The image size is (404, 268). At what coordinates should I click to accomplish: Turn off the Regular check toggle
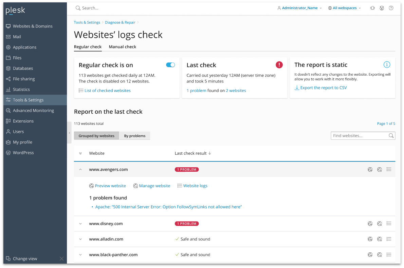tap(170, 65)
